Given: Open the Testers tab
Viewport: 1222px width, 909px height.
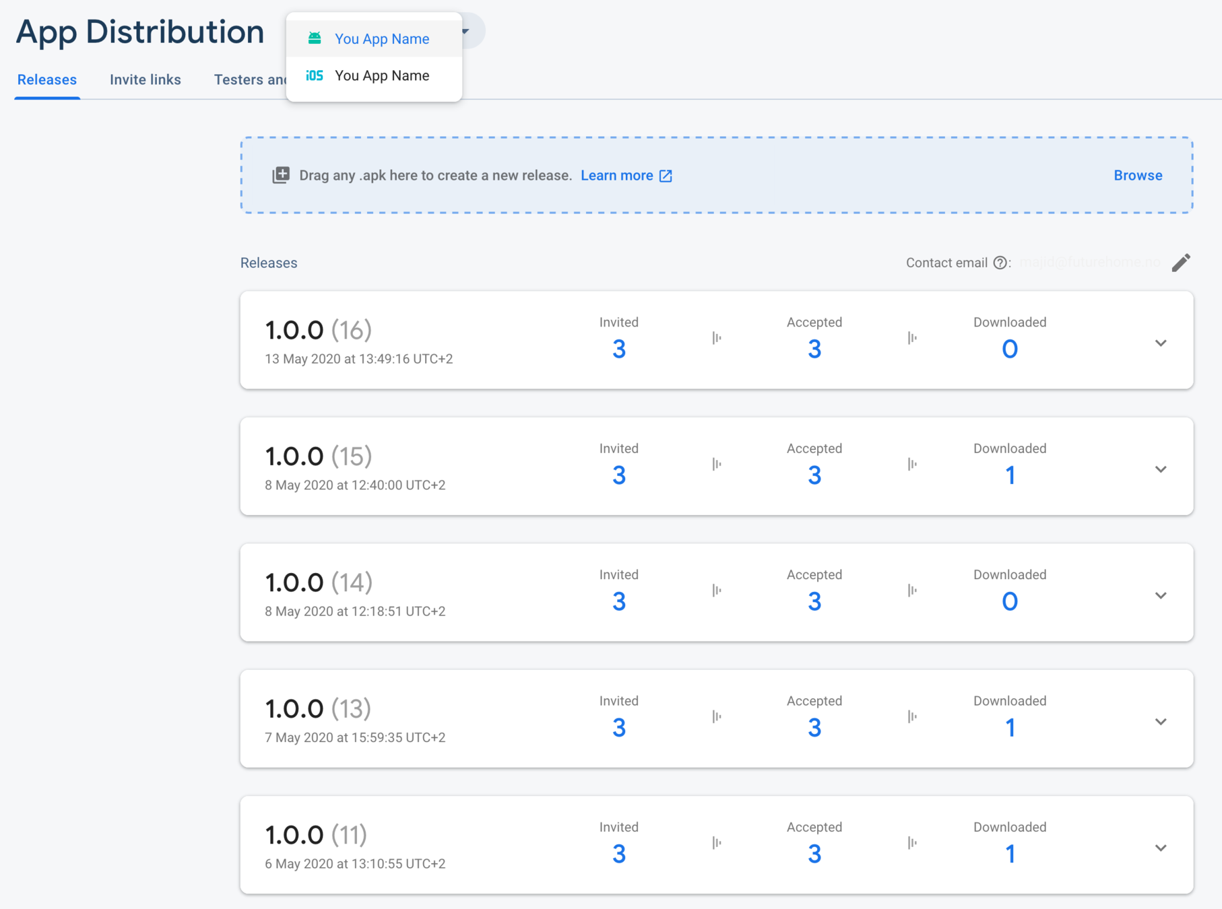Looking at the screenshot, I should [250, 79].
